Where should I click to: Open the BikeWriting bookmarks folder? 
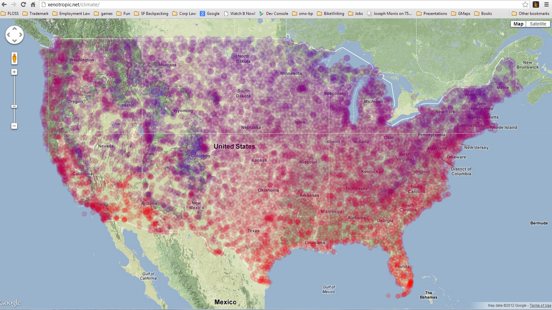[330, 14]
